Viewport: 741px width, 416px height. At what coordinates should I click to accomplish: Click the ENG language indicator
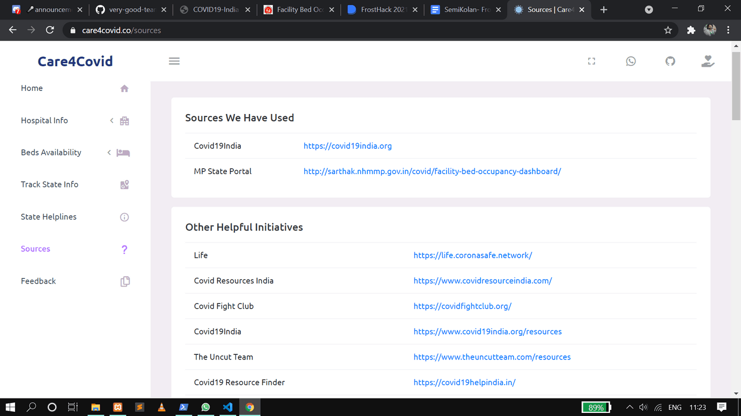point(675,407)
